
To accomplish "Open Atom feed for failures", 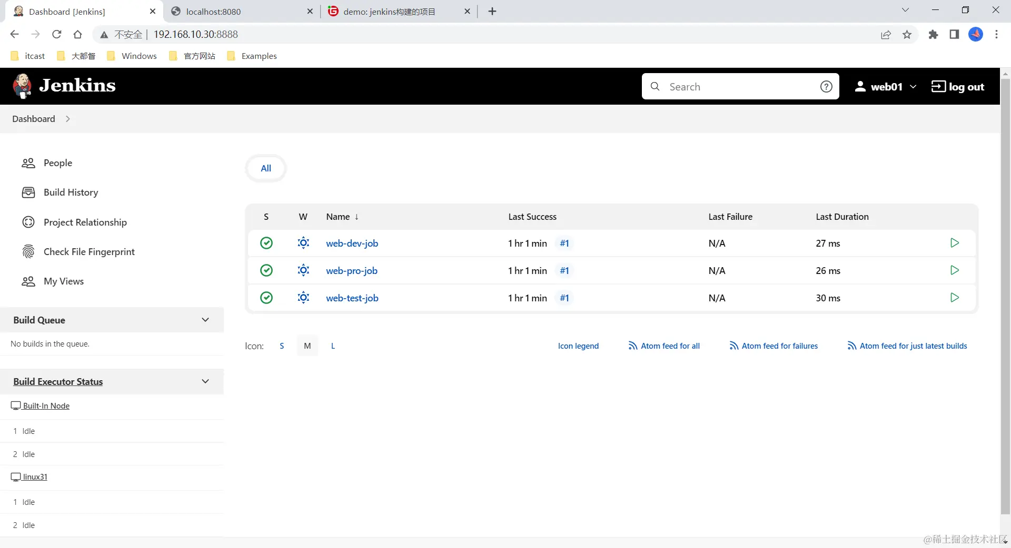I will pyautogui.click(x=774, y=346).
